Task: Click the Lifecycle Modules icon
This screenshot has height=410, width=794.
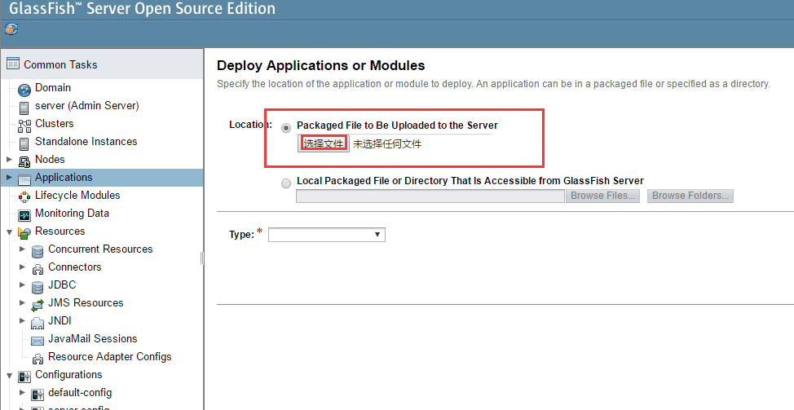Action: click(x=24, y=197)
